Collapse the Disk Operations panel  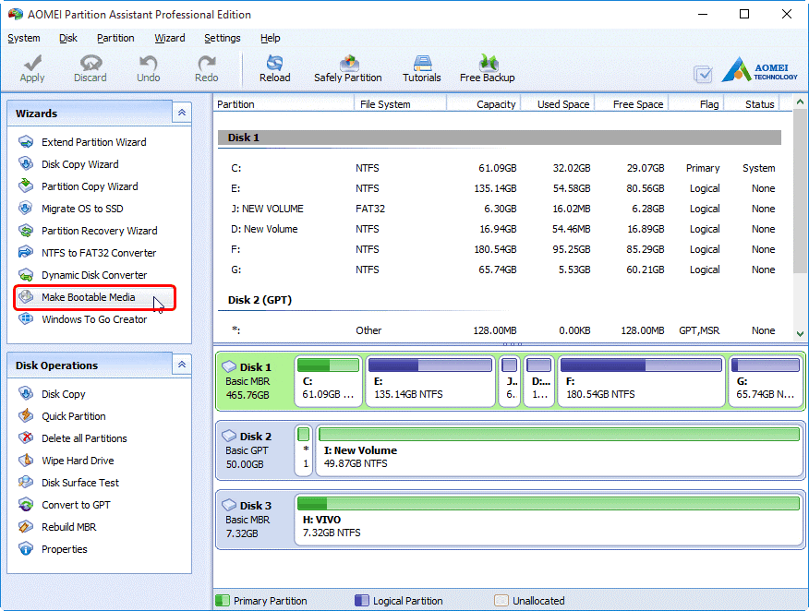click(182, 365)
